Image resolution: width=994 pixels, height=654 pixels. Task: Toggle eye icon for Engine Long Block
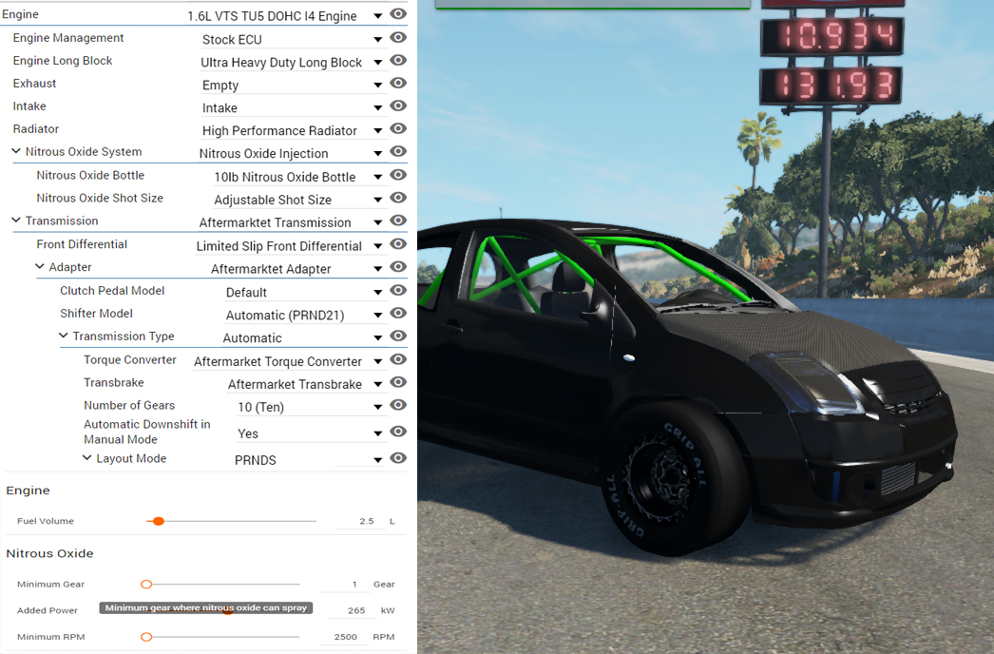[x=398, y=60]
